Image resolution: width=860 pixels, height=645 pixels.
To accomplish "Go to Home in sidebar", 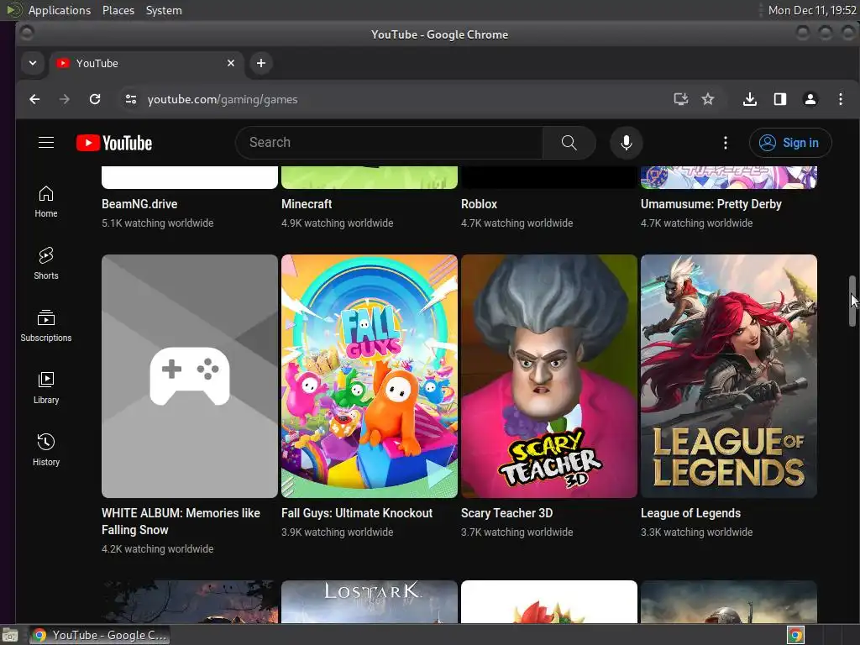I will point(46,202).
